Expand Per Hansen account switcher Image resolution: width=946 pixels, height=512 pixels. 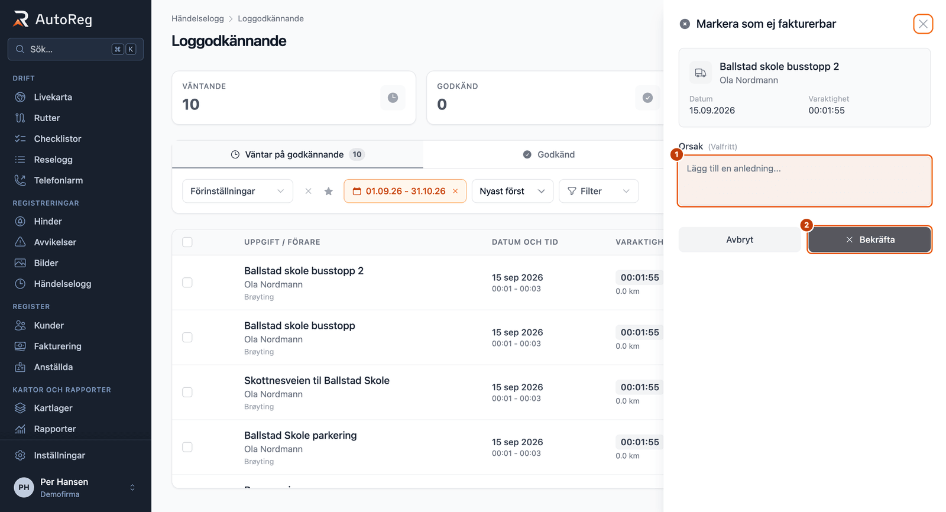click(x=76, y=488)
